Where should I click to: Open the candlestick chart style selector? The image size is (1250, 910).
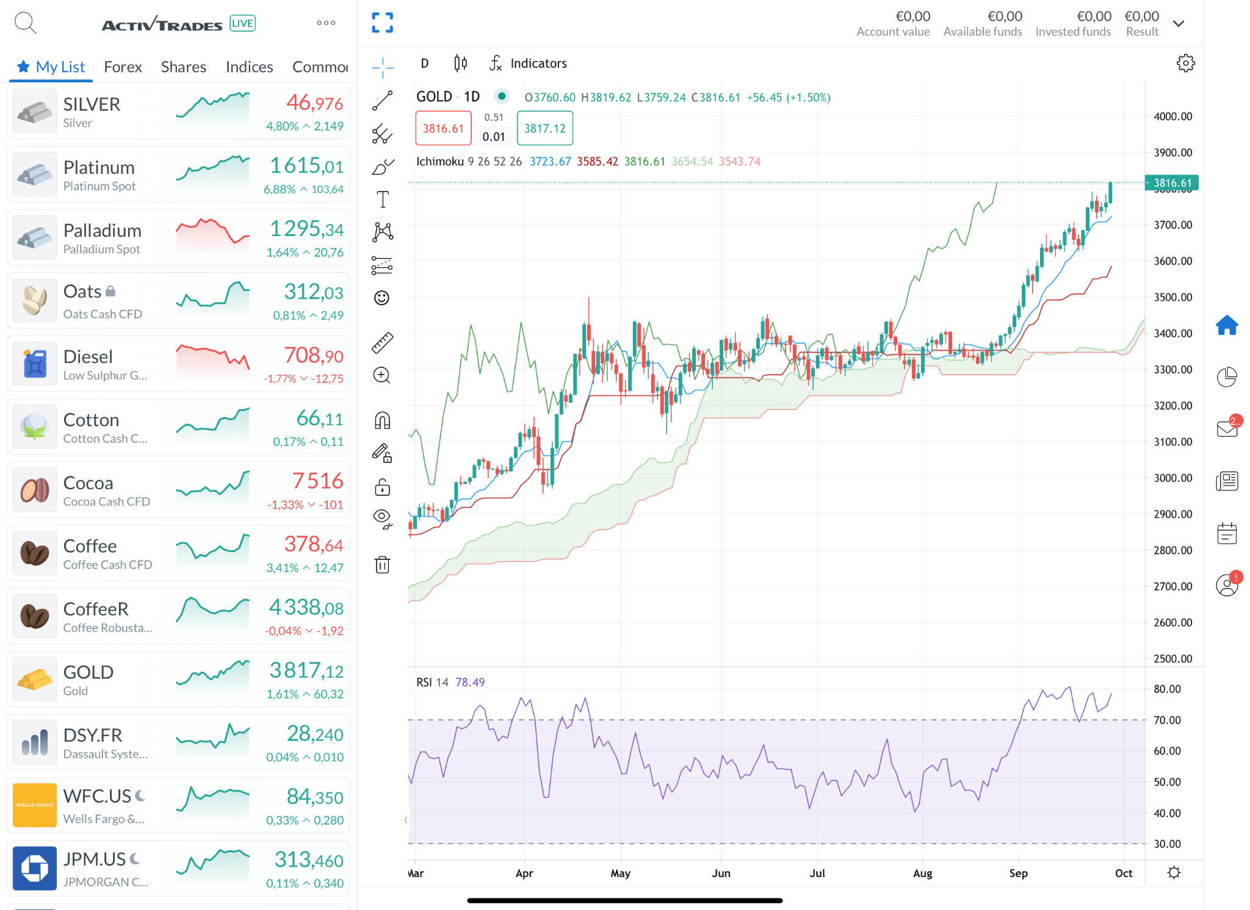tap(460, 63)
